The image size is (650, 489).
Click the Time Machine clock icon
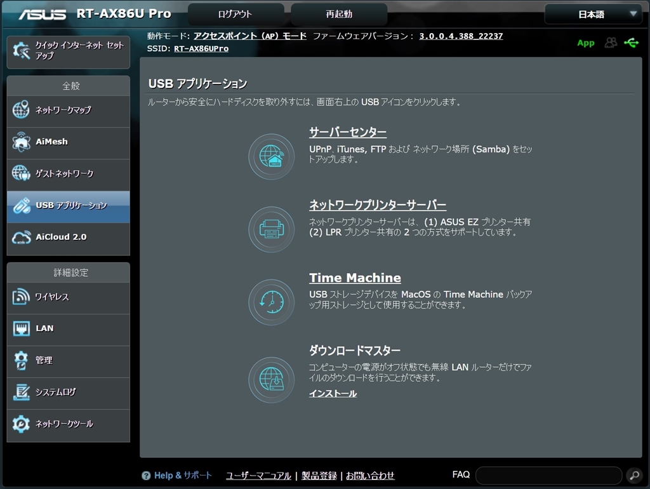[272, 302]
